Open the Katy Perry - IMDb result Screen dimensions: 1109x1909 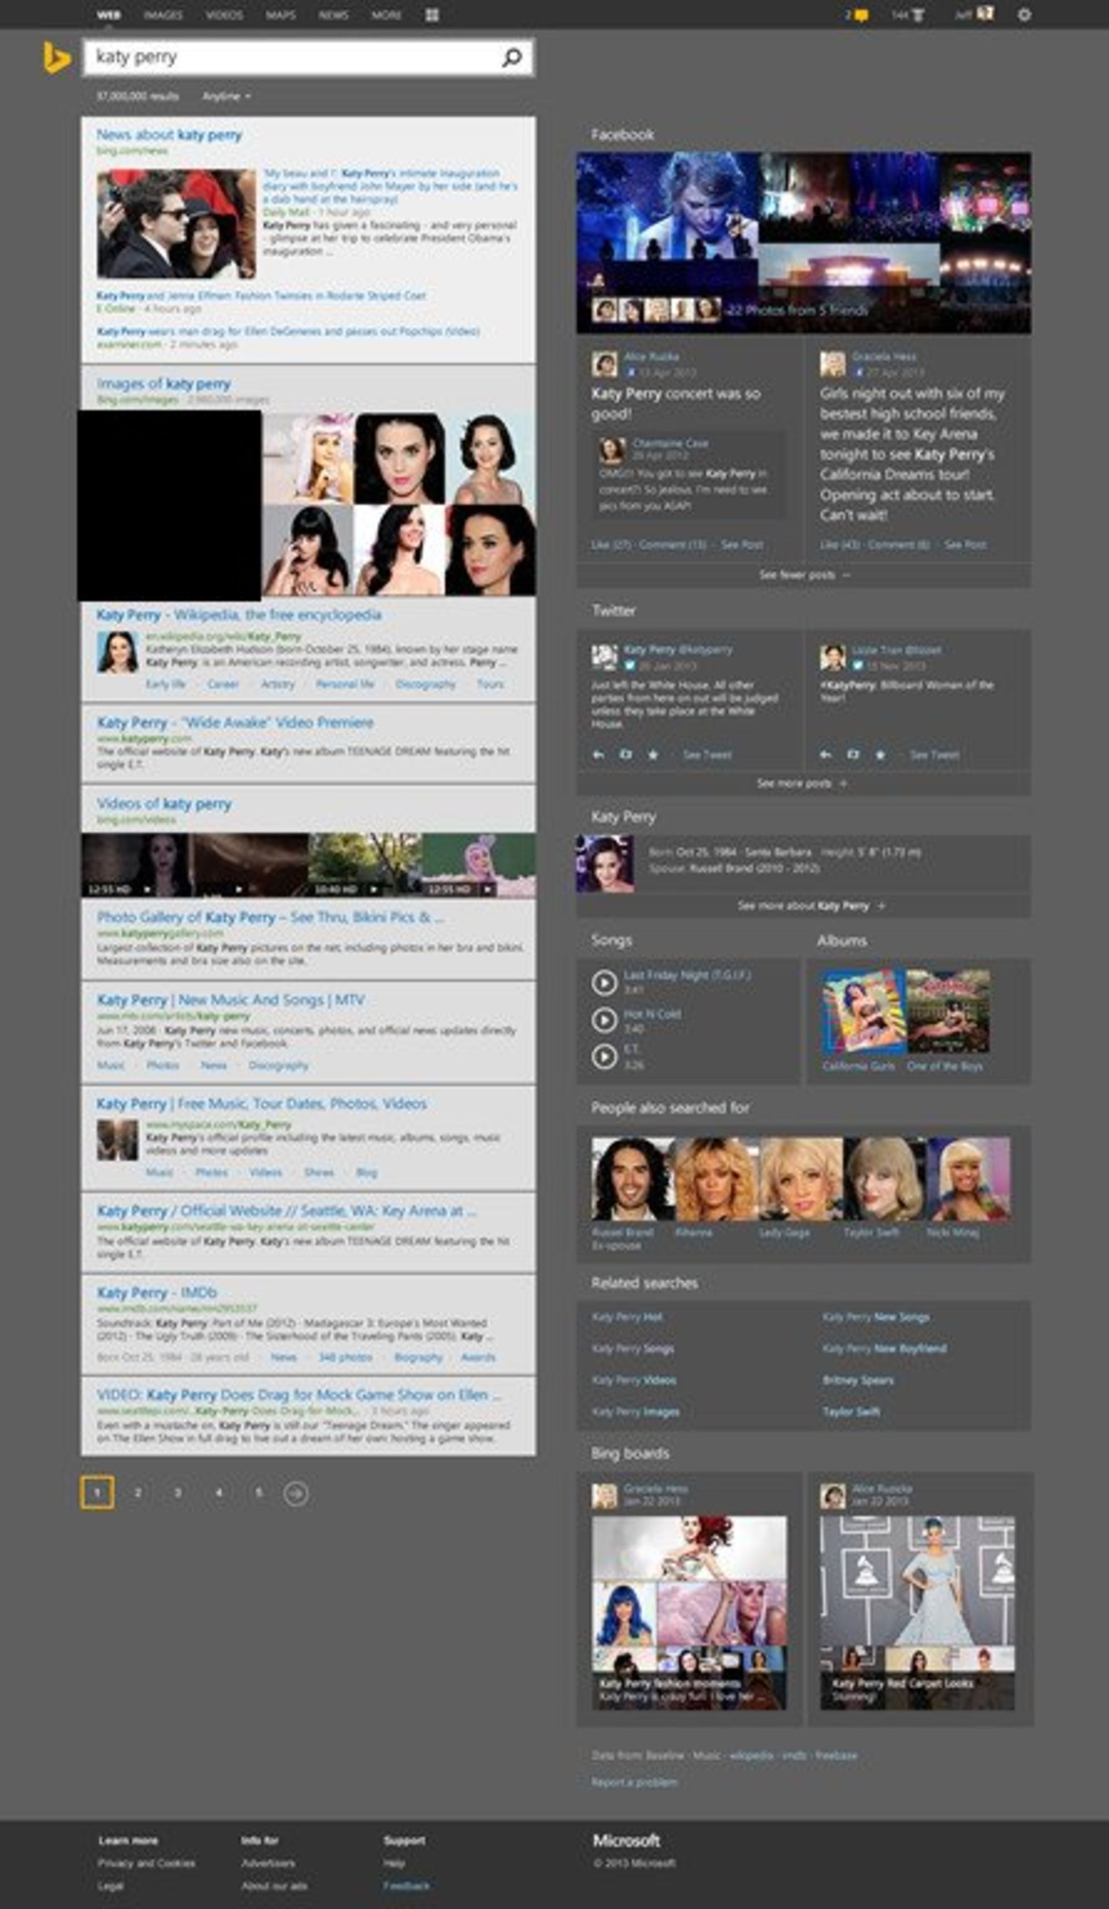click(157, 1292)
